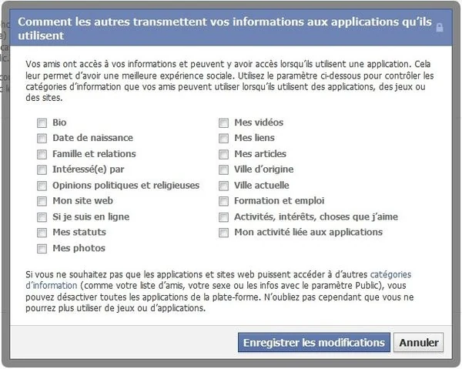Select Opinions politiques et religieuses checkbox
The image size is (462, 369).
(x=42, y=186)
